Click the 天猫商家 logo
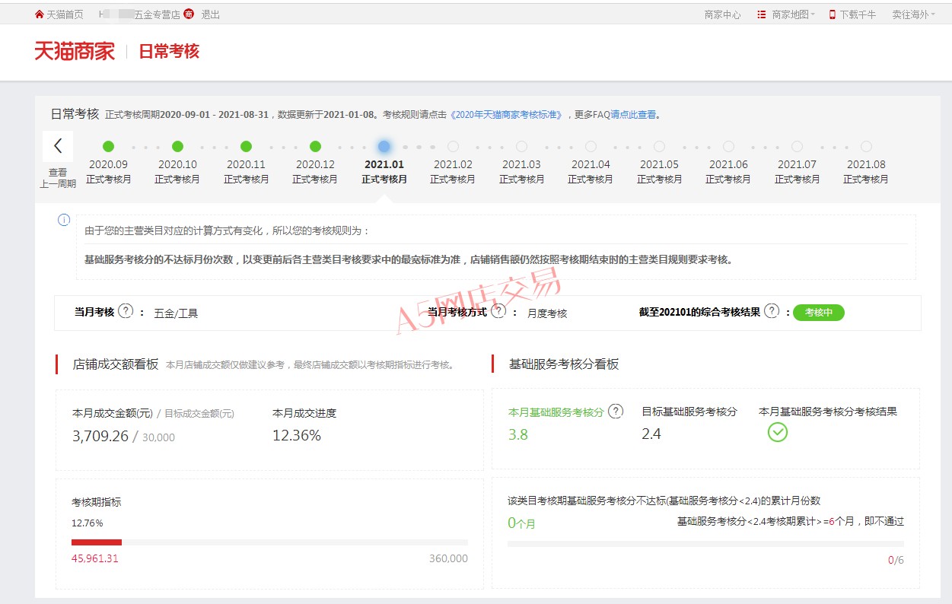This screenshot has width=952, height=604. click(75, 51)
